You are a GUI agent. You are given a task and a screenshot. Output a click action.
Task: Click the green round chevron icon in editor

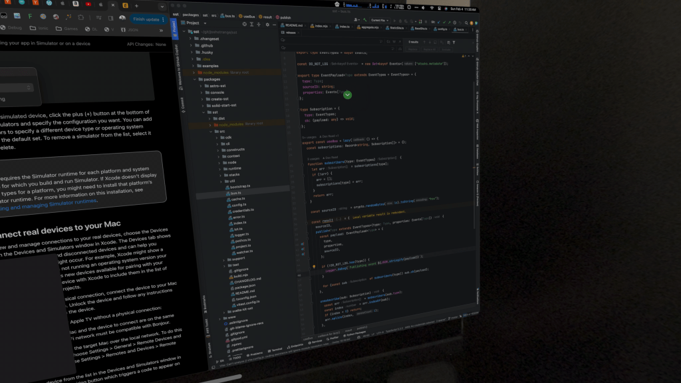347,95
